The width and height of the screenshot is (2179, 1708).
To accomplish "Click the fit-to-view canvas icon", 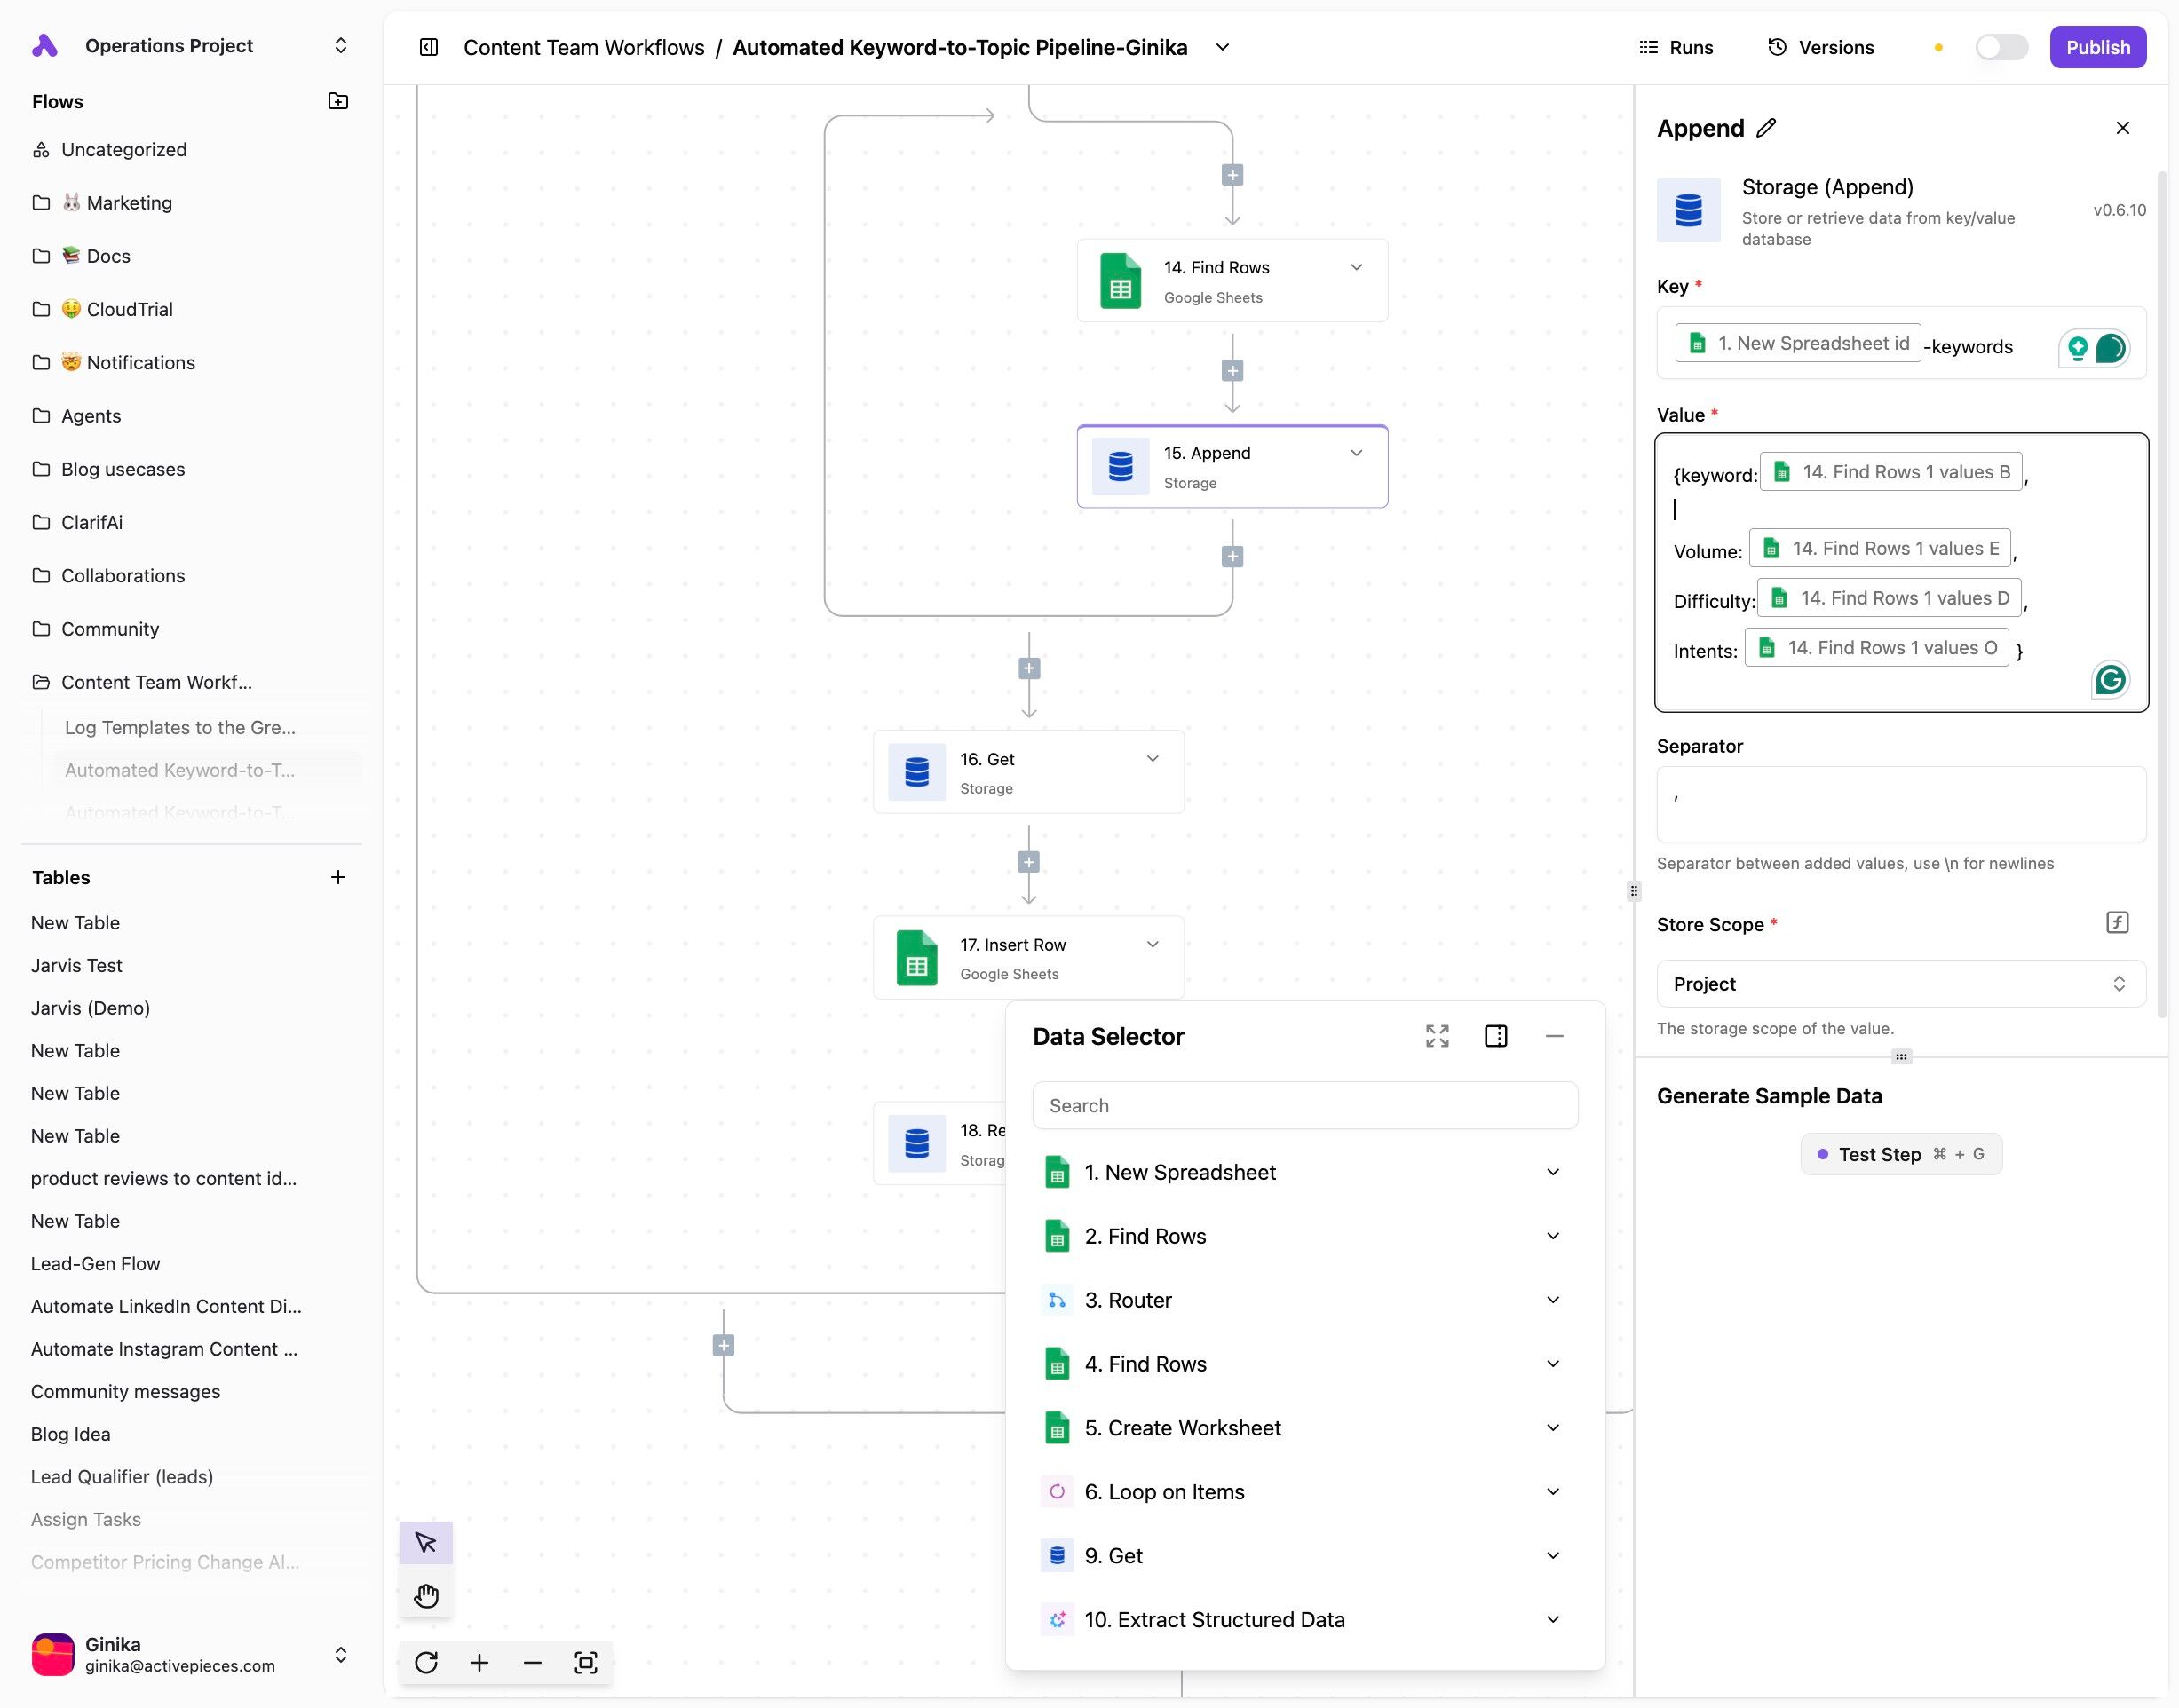I will click(586, 1662).
